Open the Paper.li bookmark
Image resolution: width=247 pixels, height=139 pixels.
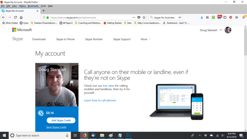pyautogui.click(x=66, y=23)
